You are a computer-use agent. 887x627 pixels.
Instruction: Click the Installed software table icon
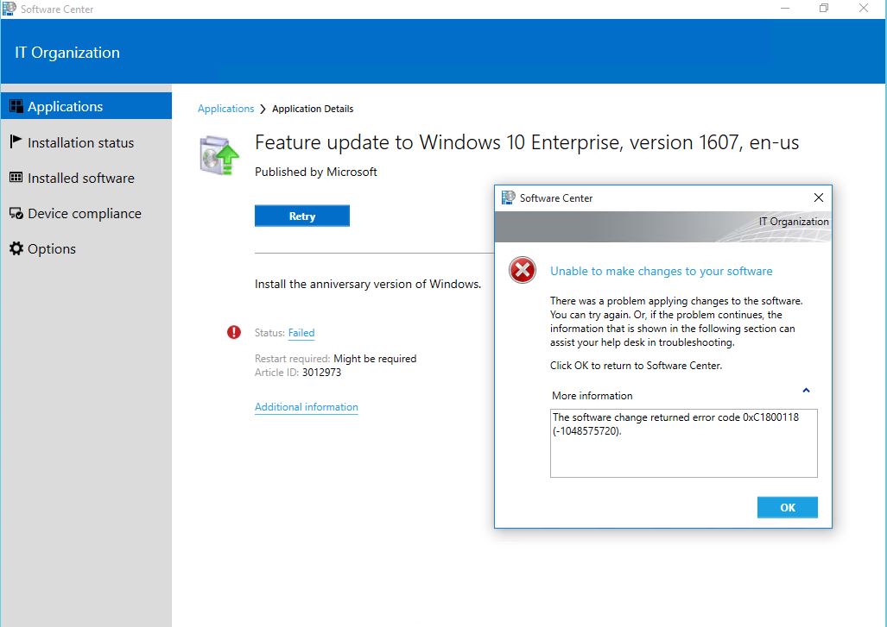[x=16, y=178]
